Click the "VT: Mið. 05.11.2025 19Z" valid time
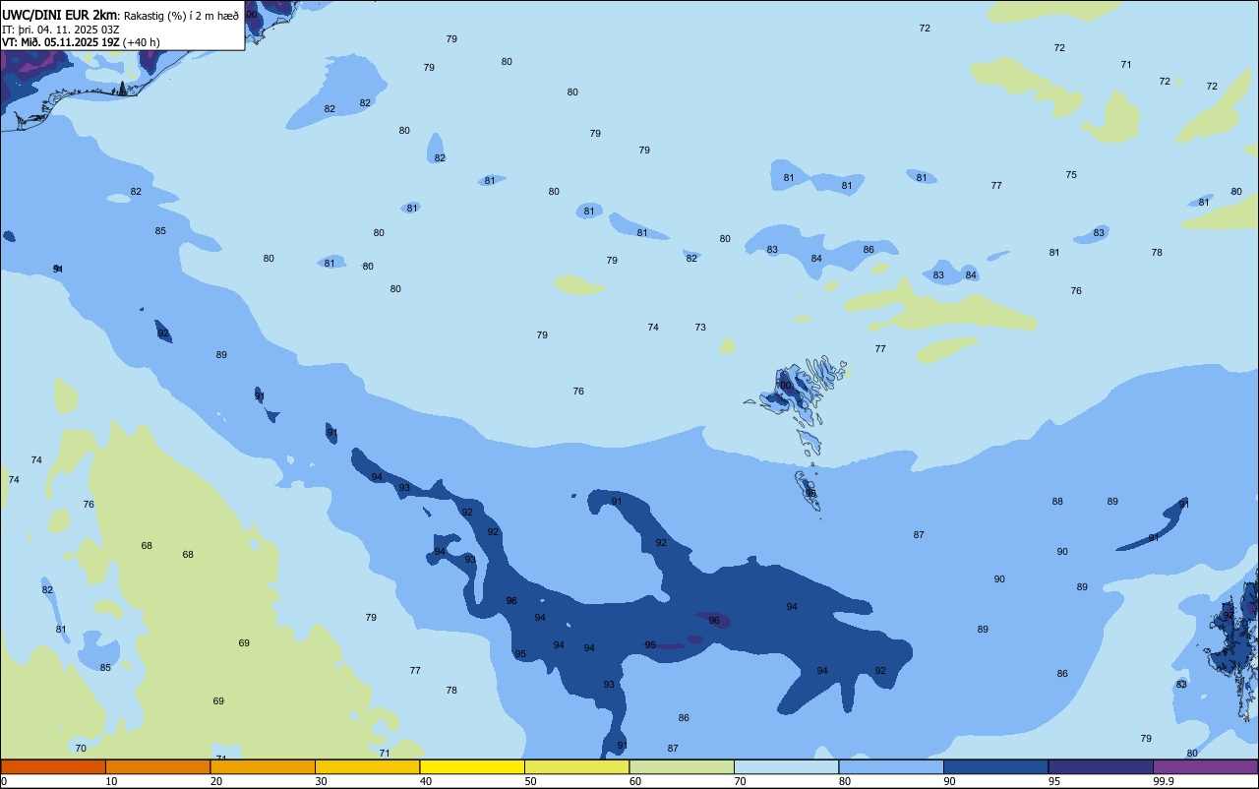This screenshot has width=1259, height=789. click(x=61, y=42)
